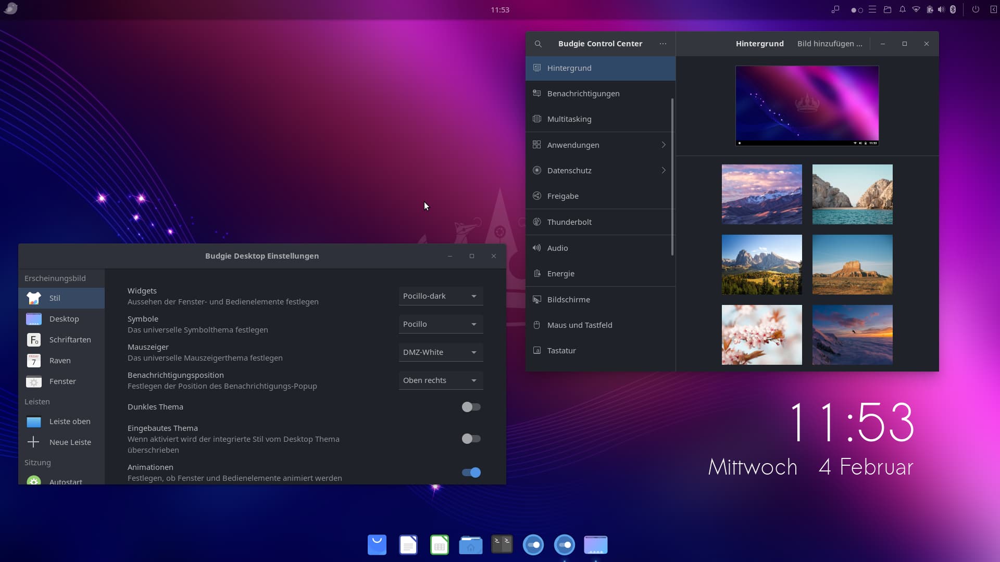Open the file manager folder icon in dock

pos(470,545)
